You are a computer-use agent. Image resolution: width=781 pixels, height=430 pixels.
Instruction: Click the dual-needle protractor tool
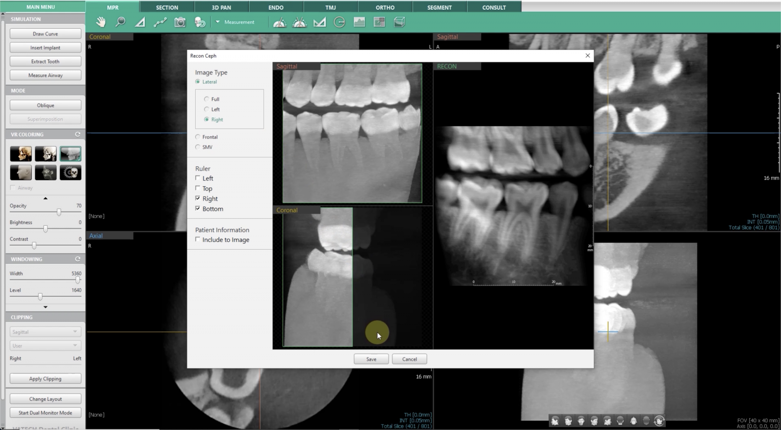click(x=300, y=22)
